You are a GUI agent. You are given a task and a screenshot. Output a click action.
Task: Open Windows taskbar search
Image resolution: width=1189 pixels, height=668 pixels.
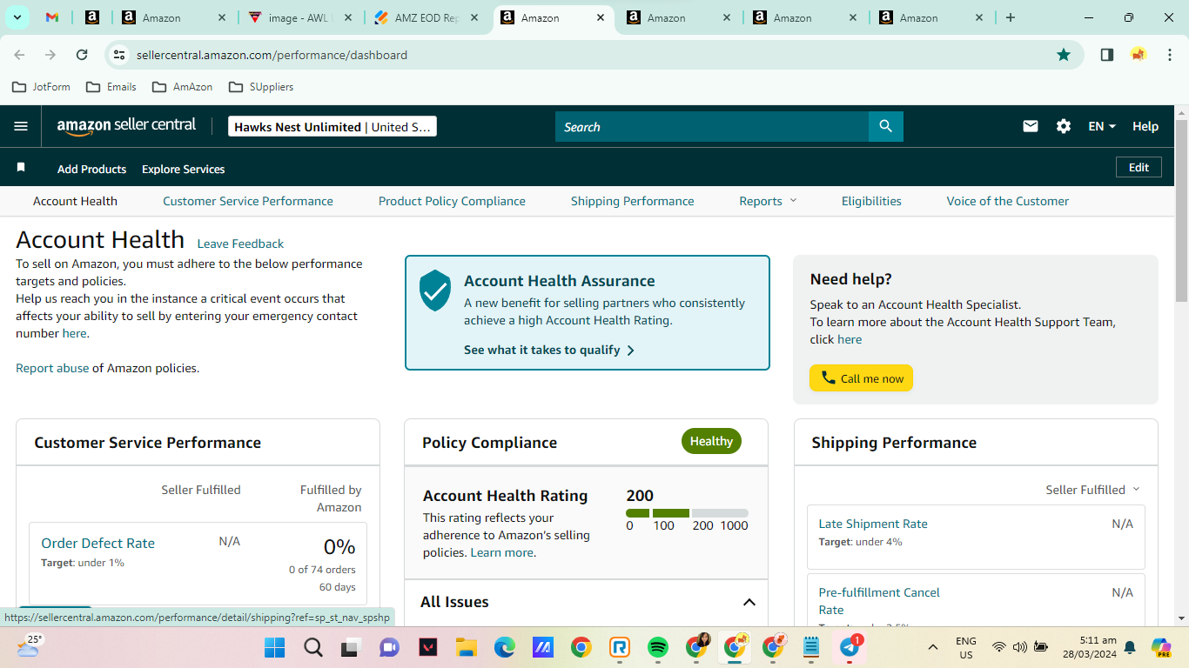[313, 647]
